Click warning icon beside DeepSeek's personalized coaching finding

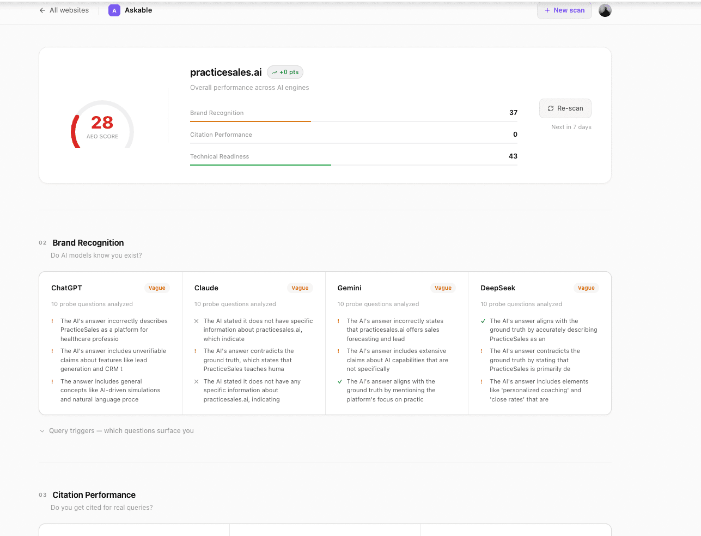click(x=482, y=382)
